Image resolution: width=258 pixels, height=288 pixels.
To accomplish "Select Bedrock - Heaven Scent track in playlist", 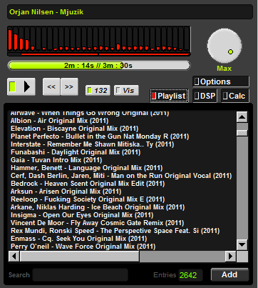I will point(88,184).
